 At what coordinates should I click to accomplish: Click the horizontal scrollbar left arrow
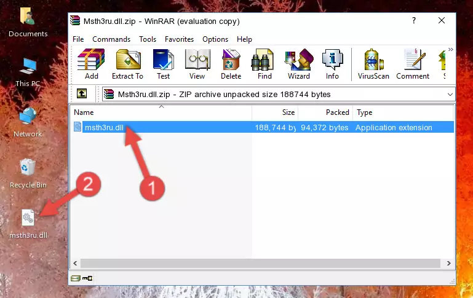coord(76,263)
